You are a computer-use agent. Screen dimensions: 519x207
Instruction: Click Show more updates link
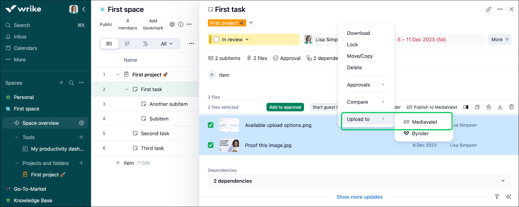(x=359, y=197)
